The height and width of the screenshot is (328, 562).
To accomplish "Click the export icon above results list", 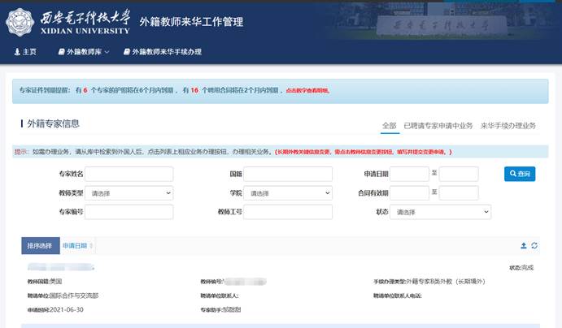I will 523,245.
